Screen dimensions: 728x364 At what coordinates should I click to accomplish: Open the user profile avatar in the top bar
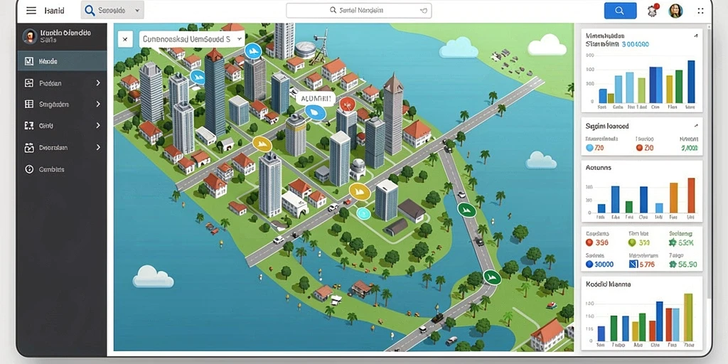pos(675,10)
